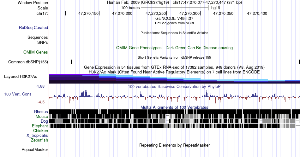Click the 100 bases scale bar
This screenshot has height=157, width=300.
pyautogui.click(x=175, y=8)
